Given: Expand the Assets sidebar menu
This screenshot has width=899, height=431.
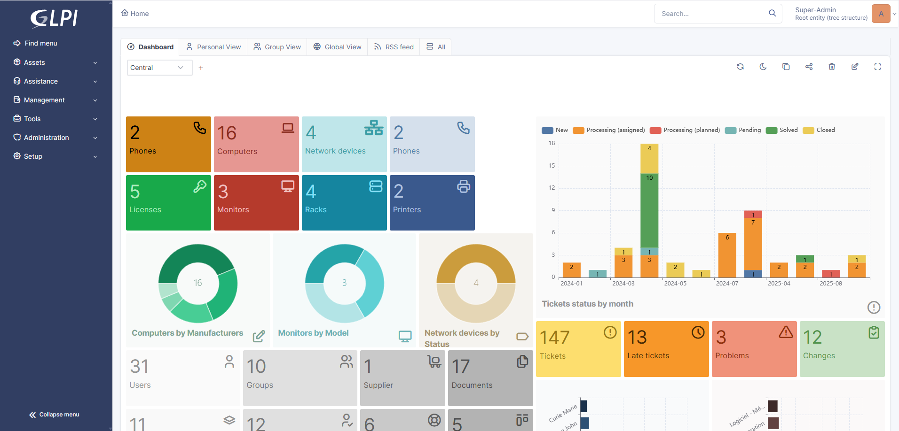Looking at the screenshot, I should [x=55, y=62].
